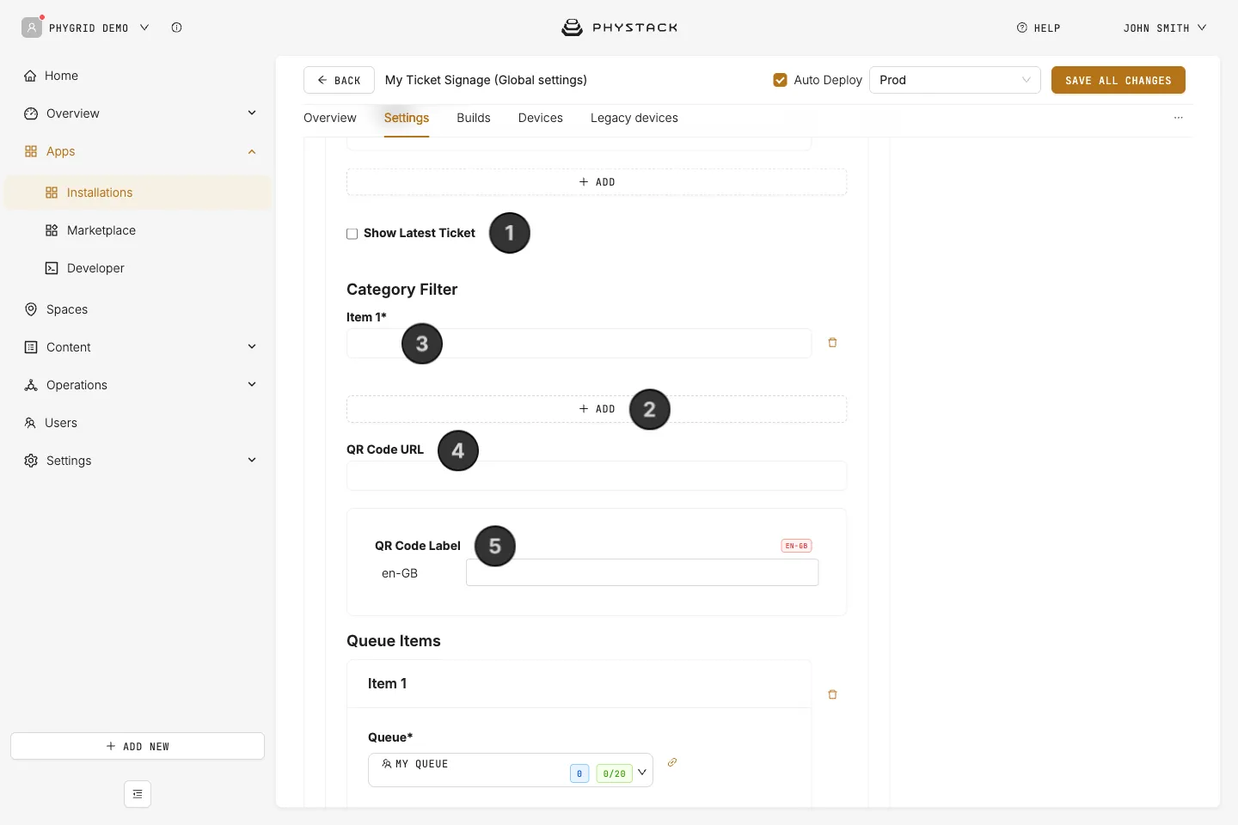The width and height of the screenshot is (1238, 825).
Task: Open link icon beside My Queue dropdown
Action: 672,762
